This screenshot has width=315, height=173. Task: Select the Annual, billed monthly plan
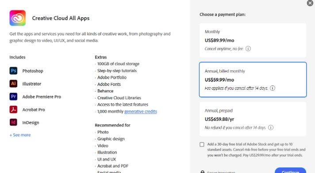tap(253, 80)
